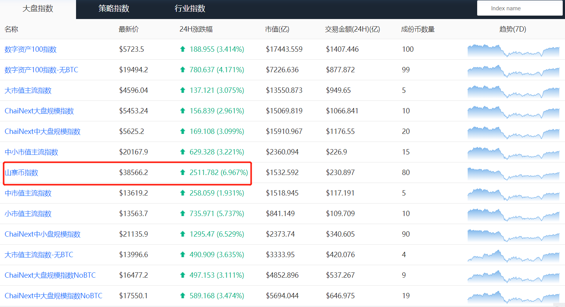Click the up arrow next to 2511.782
Image resolution: width=565 pixels, height=307 pixels.
(183, 172)
